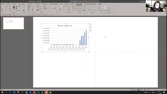Click the Clean button in the ribbon
Image resolution: width=167 pixels, height=94 pixels.
pyautogui.click(x=39, y=7)
